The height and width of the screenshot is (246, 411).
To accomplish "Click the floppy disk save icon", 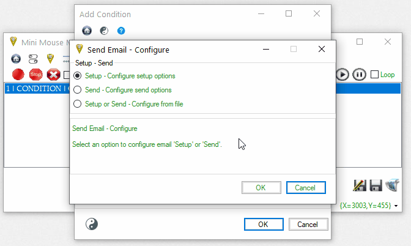I will click(x=376, y=185).
